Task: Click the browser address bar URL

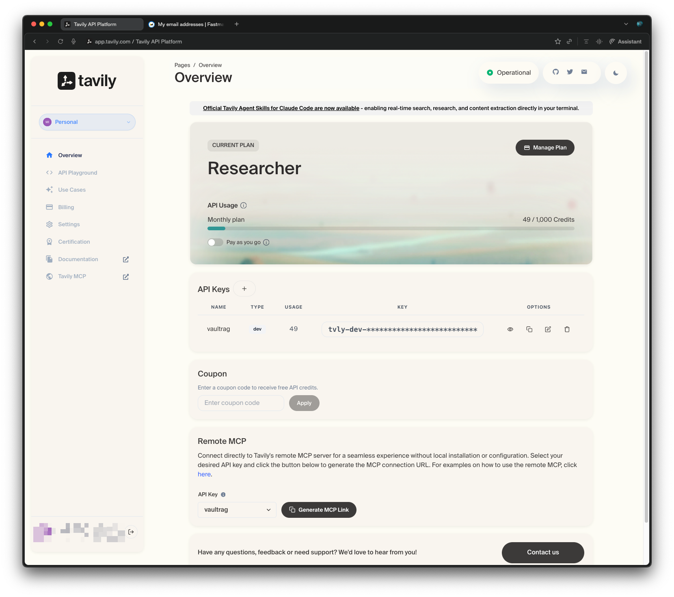Action: coord(138,41)
